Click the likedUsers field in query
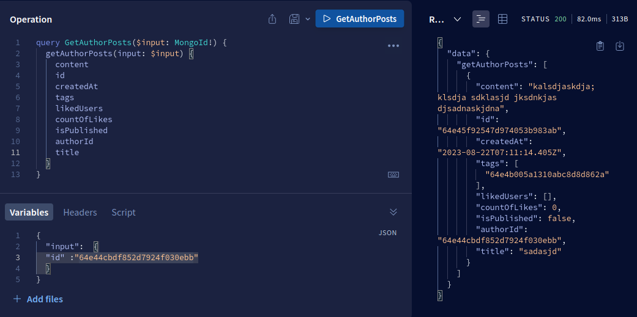The image size is (637, 317). [79, 108]
